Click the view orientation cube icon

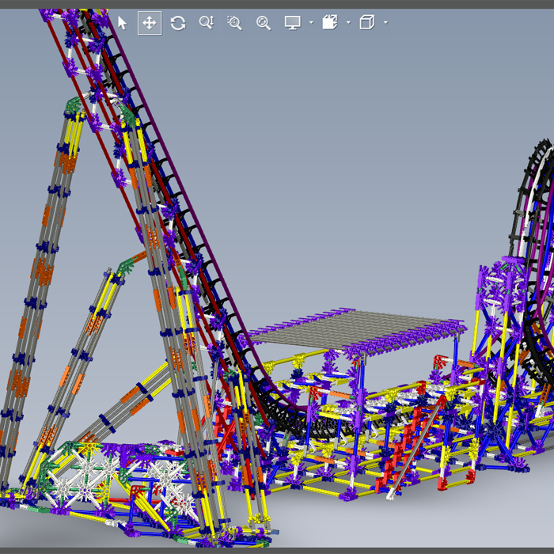366,23
